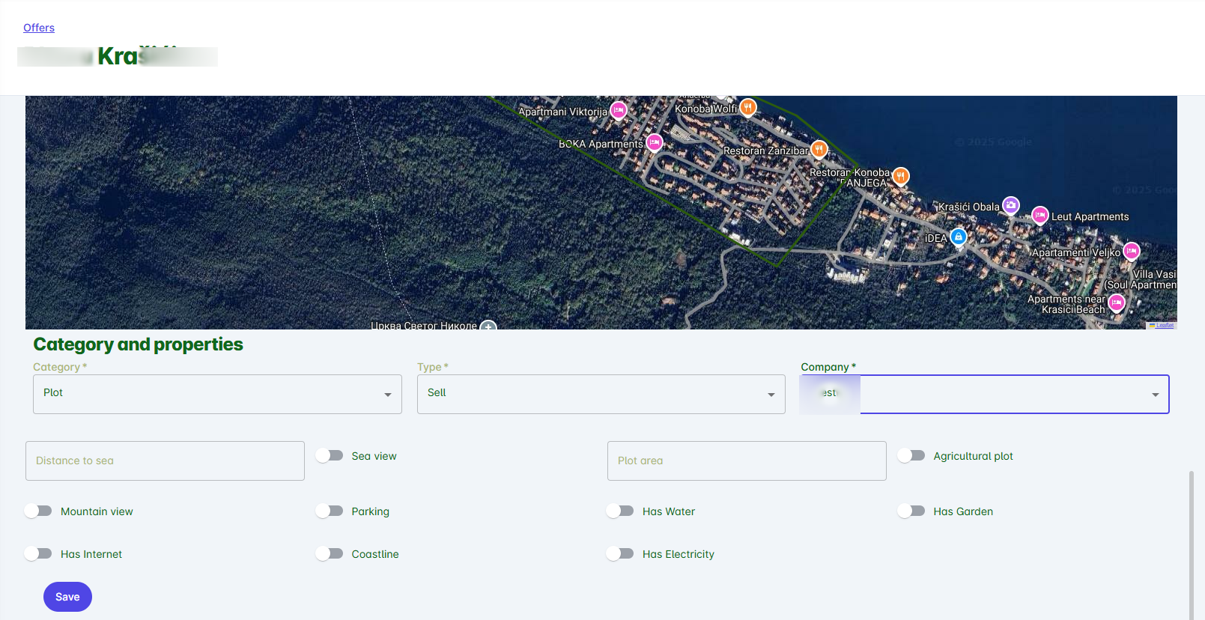This screenshot has height=620, width=1205.
Task: Click into the Plot area field
Action: point(747,461)
